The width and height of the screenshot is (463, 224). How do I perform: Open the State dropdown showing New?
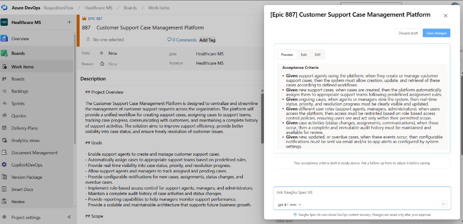tap(113, 53)
